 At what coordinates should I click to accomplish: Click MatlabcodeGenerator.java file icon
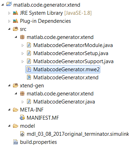(x=29, y=102)
